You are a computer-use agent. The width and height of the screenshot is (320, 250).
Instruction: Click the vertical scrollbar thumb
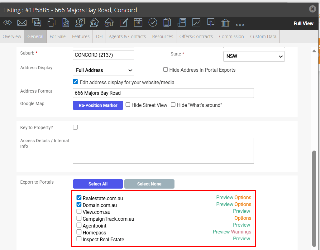point(314,199)
